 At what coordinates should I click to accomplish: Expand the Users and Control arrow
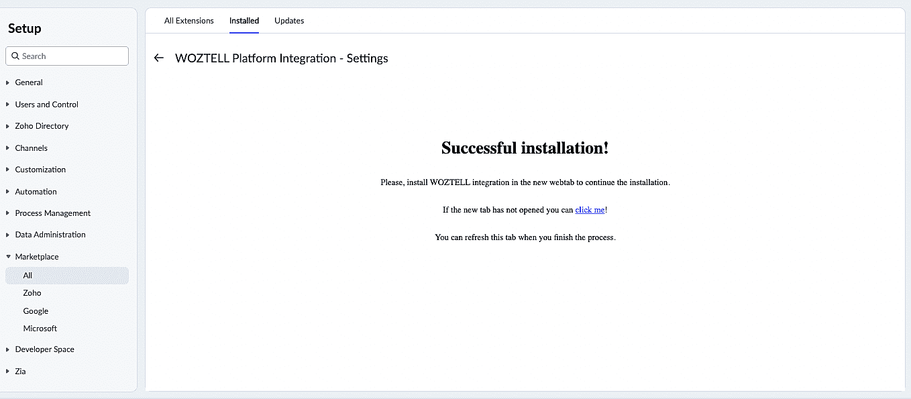pyautogui.click(x=8, y=105)
